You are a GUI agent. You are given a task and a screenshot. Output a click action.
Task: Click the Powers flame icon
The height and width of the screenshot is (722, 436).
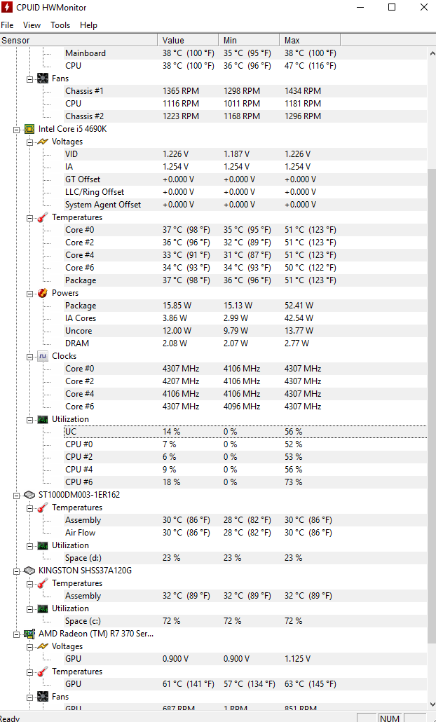pos(43,293)
